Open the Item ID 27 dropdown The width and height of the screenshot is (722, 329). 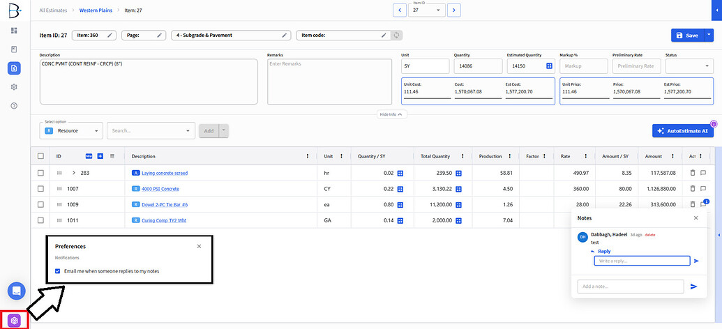(x=426, y=10)
